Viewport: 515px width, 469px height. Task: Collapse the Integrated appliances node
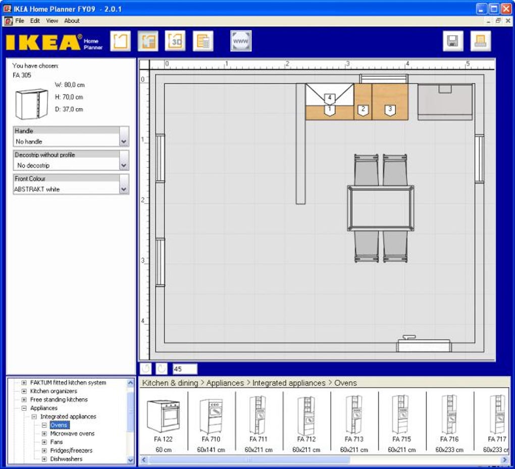34,417
